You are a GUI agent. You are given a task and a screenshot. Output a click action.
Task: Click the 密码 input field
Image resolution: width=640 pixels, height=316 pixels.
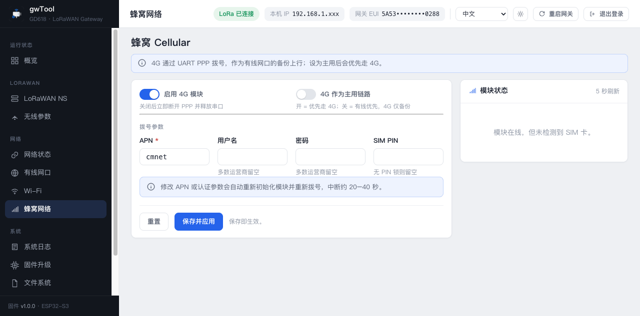tap(330, 157)
